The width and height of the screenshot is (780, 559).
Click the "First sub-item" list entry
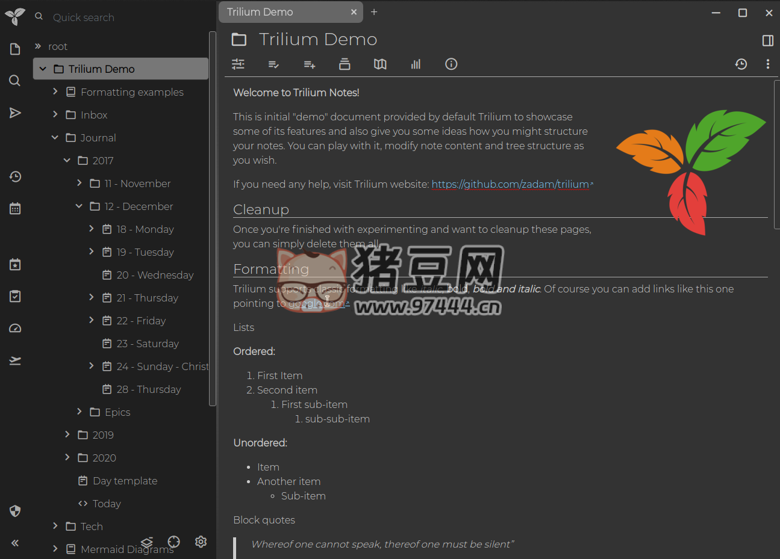tap(314, 404)
